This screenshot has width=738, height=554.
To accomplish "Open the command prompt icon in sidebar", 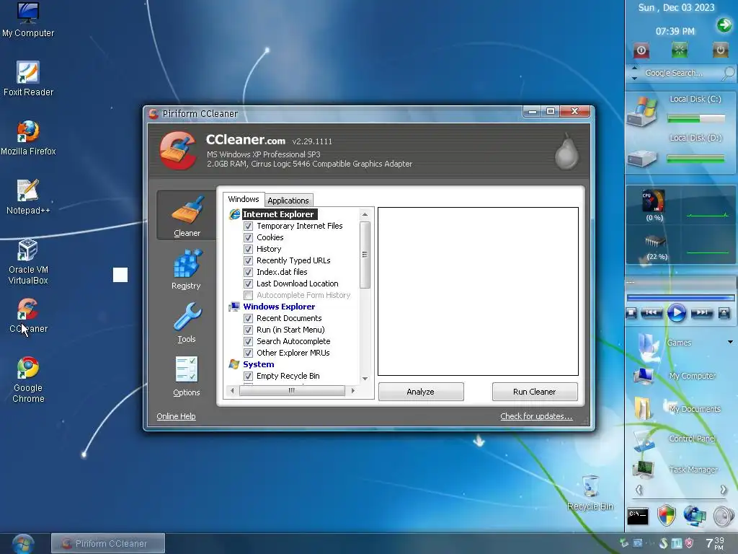I will (638, 516).
